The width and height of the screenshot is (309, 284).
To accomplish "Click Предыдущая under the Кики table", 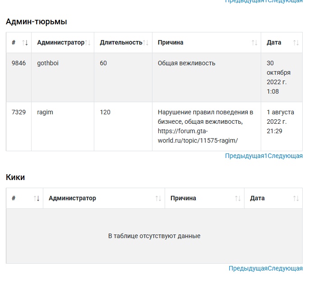I will 248,268.
